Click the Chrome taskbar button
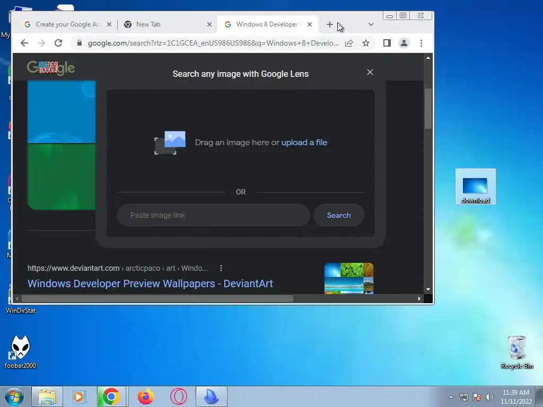This screenshot has height=407, width=543. (x=111, y=396)
